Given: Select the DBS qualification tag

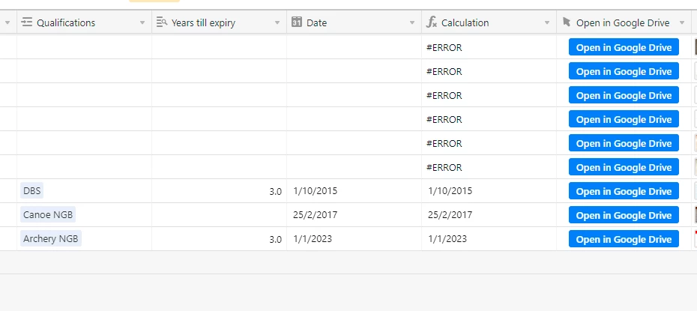Looking at the screenshot, I should [x=32, y=191].
